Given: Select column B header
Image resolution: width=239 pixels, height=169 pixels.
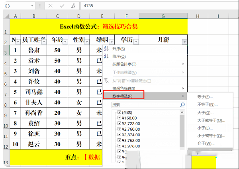Looking at the screenshot, I should [x=34, y=16].
